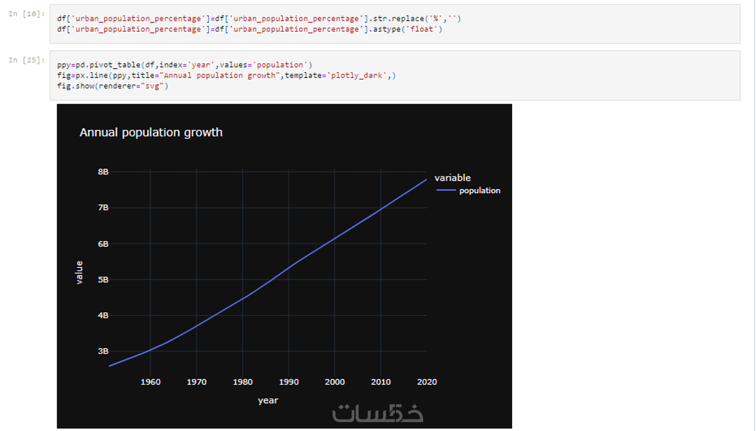
Task: Click the 6B y-axis tick label
Action: pos(103,243)
